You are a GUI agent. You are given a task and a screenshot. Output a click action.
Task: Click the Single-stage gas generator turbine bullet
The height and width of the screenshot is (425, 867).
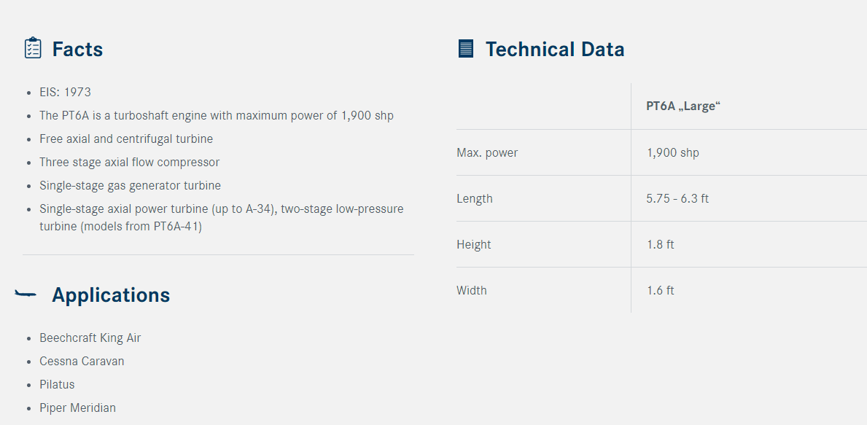pos(130,185)
